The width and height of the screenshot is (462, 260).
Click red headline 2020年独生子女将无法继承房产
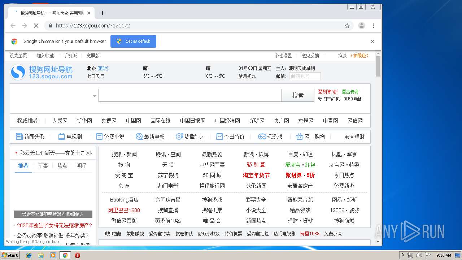click(x=55, y=225)
